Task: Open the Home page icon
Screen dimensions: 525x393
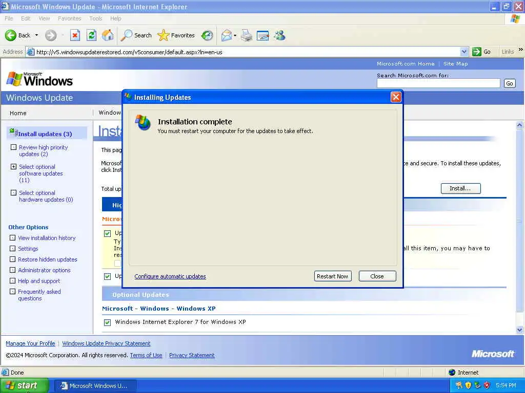Action: [108, 35]
